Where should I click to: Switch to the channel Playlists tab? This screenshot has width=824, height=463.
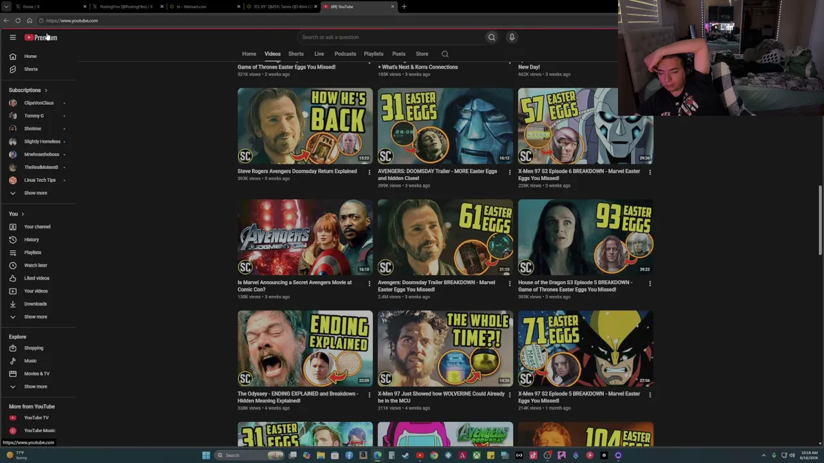373,54
